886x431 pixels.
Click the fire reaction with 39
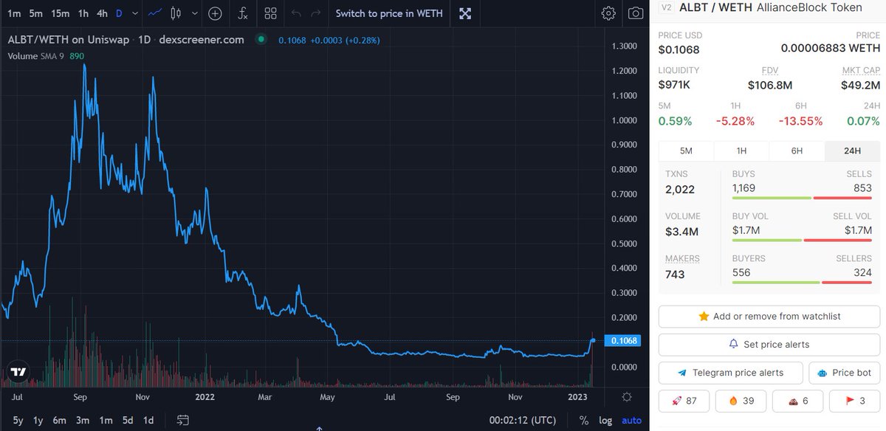[x=741, y=401]
